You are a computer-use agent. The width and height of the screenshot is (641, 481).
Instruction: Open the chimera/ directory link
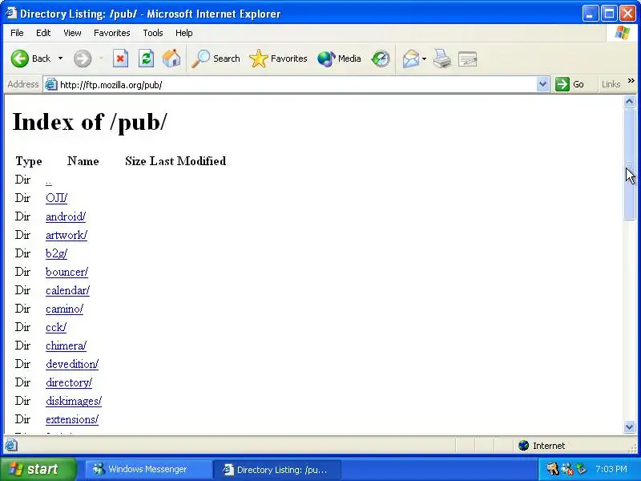(67, 346)
